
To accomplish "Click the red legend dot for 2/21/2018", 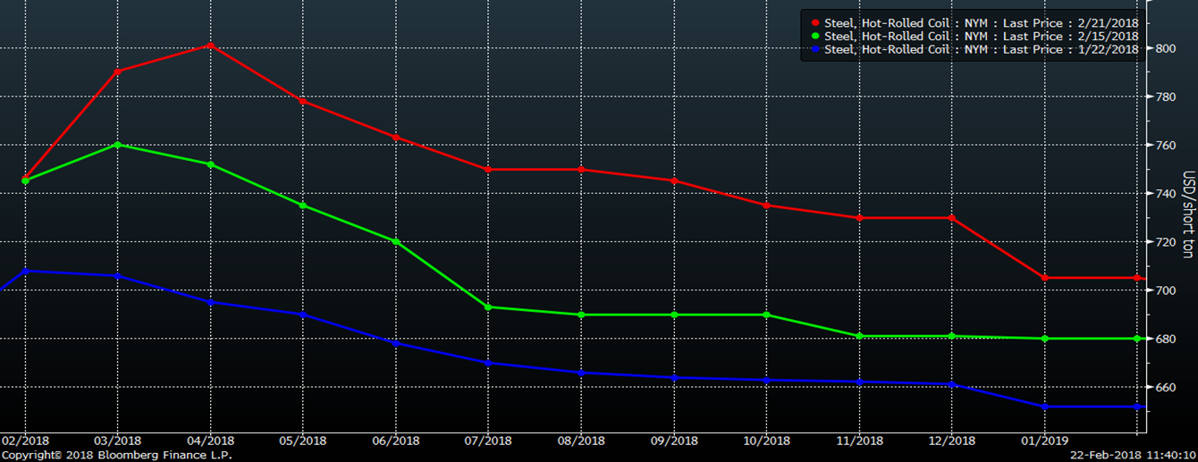I will pyautogui.click(x=814, y=23).
